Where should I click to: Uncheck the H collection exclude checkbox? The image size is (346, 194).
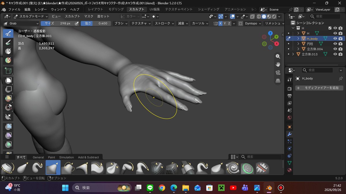pos(330,28)
